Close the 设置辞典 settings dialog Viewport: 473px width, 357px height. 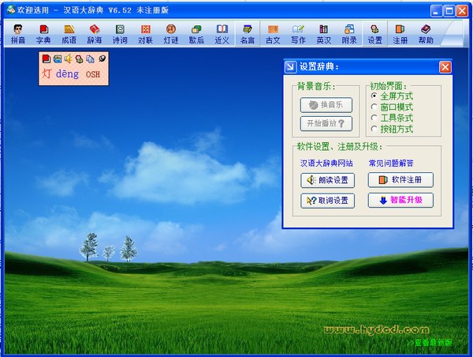click(445, 67)
